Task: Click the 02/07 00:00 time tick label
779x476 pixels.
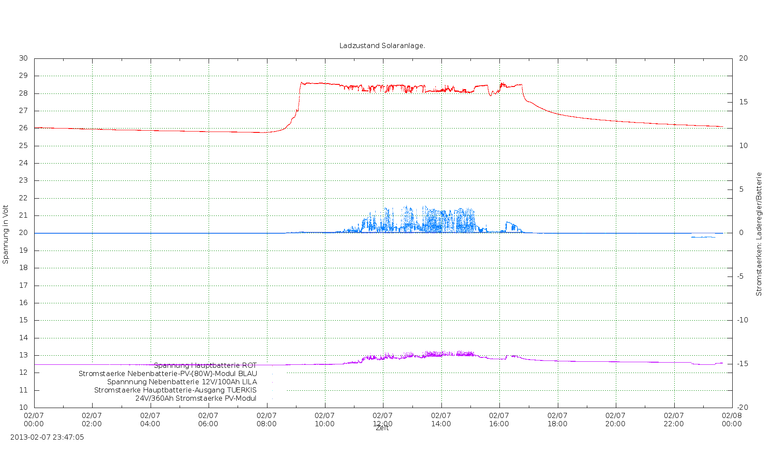Action: [34, 420]
